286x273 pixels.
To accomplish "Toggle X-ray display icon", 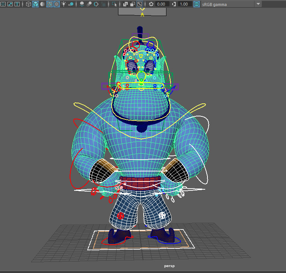I will 125,4.
